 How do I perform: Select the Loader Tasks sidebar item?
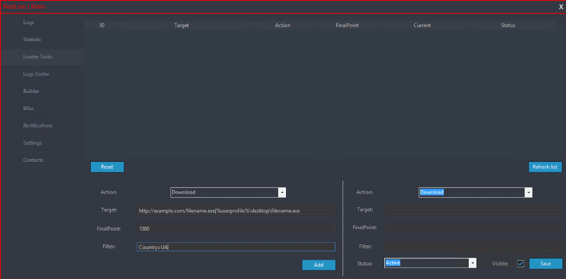pyautogui.click(x=41, y=57)
